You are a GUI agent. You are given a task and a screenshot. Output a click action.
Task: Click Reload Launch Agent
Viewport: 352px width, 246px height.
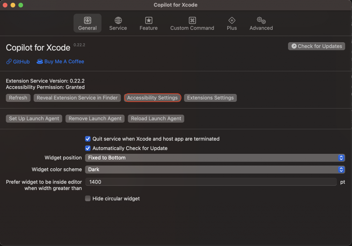tap(156, 119)
